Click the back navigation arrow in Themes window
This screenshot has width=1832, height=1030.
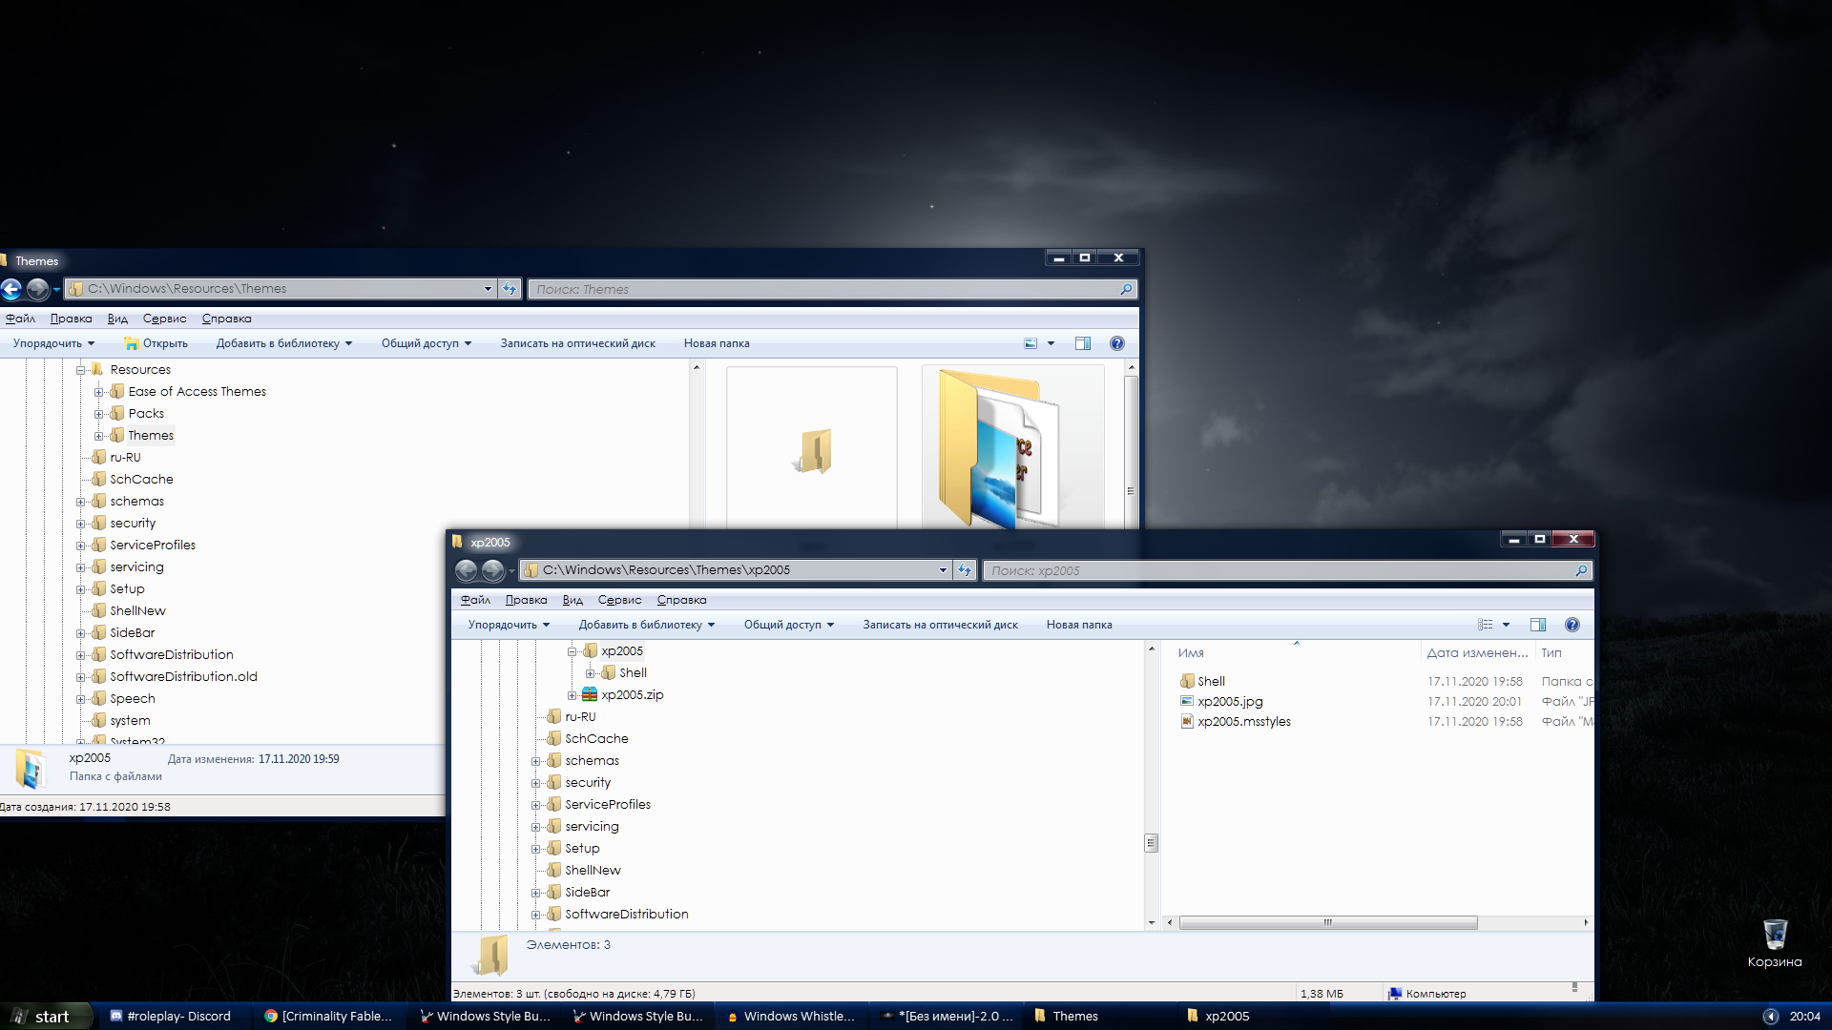coord(11,289)
